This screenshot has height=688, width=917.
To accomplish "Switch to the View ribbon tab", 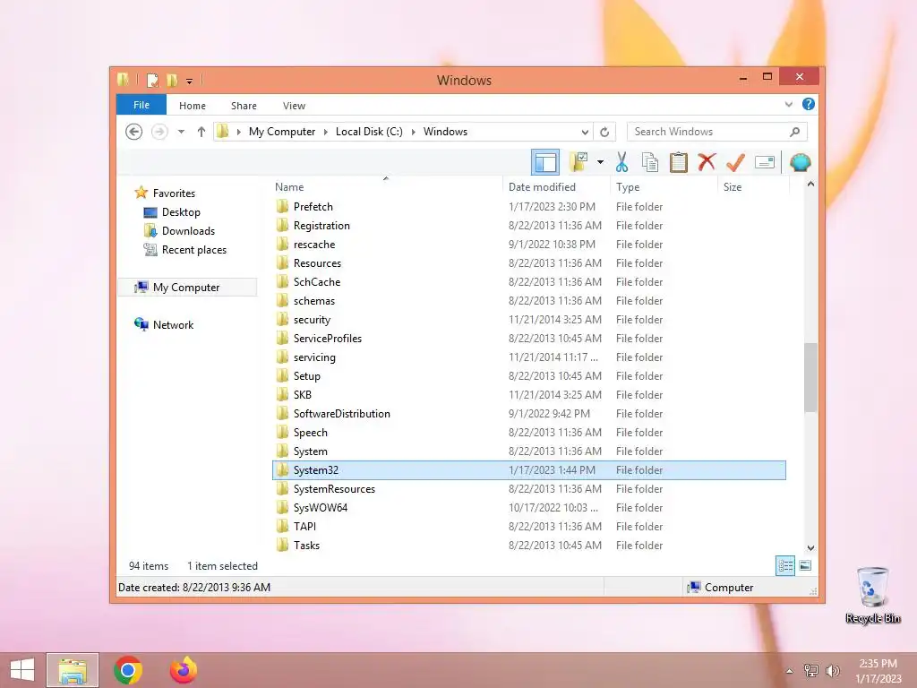I will click(x=294, y=106).
